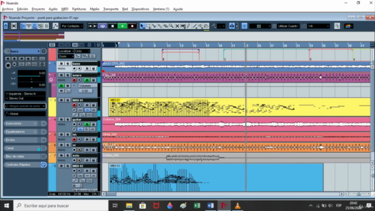375x211 pixels.
Task: Click the Izquierda - Stereo In input routing
Action: click(25, 94)
